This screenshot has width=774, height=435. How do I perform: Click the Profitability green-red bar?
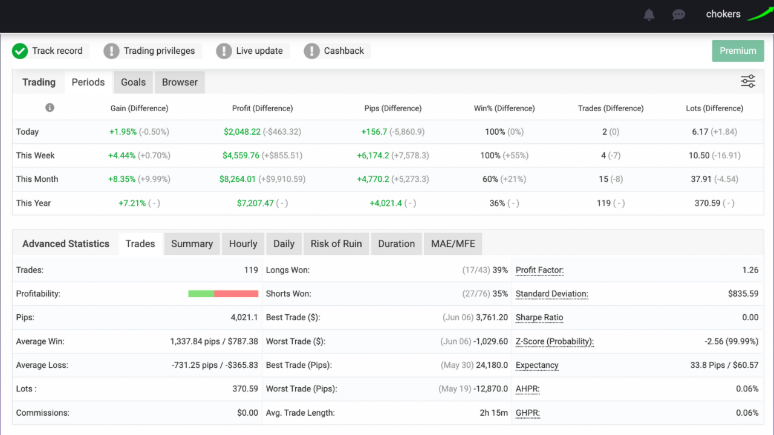coord(223,294)
